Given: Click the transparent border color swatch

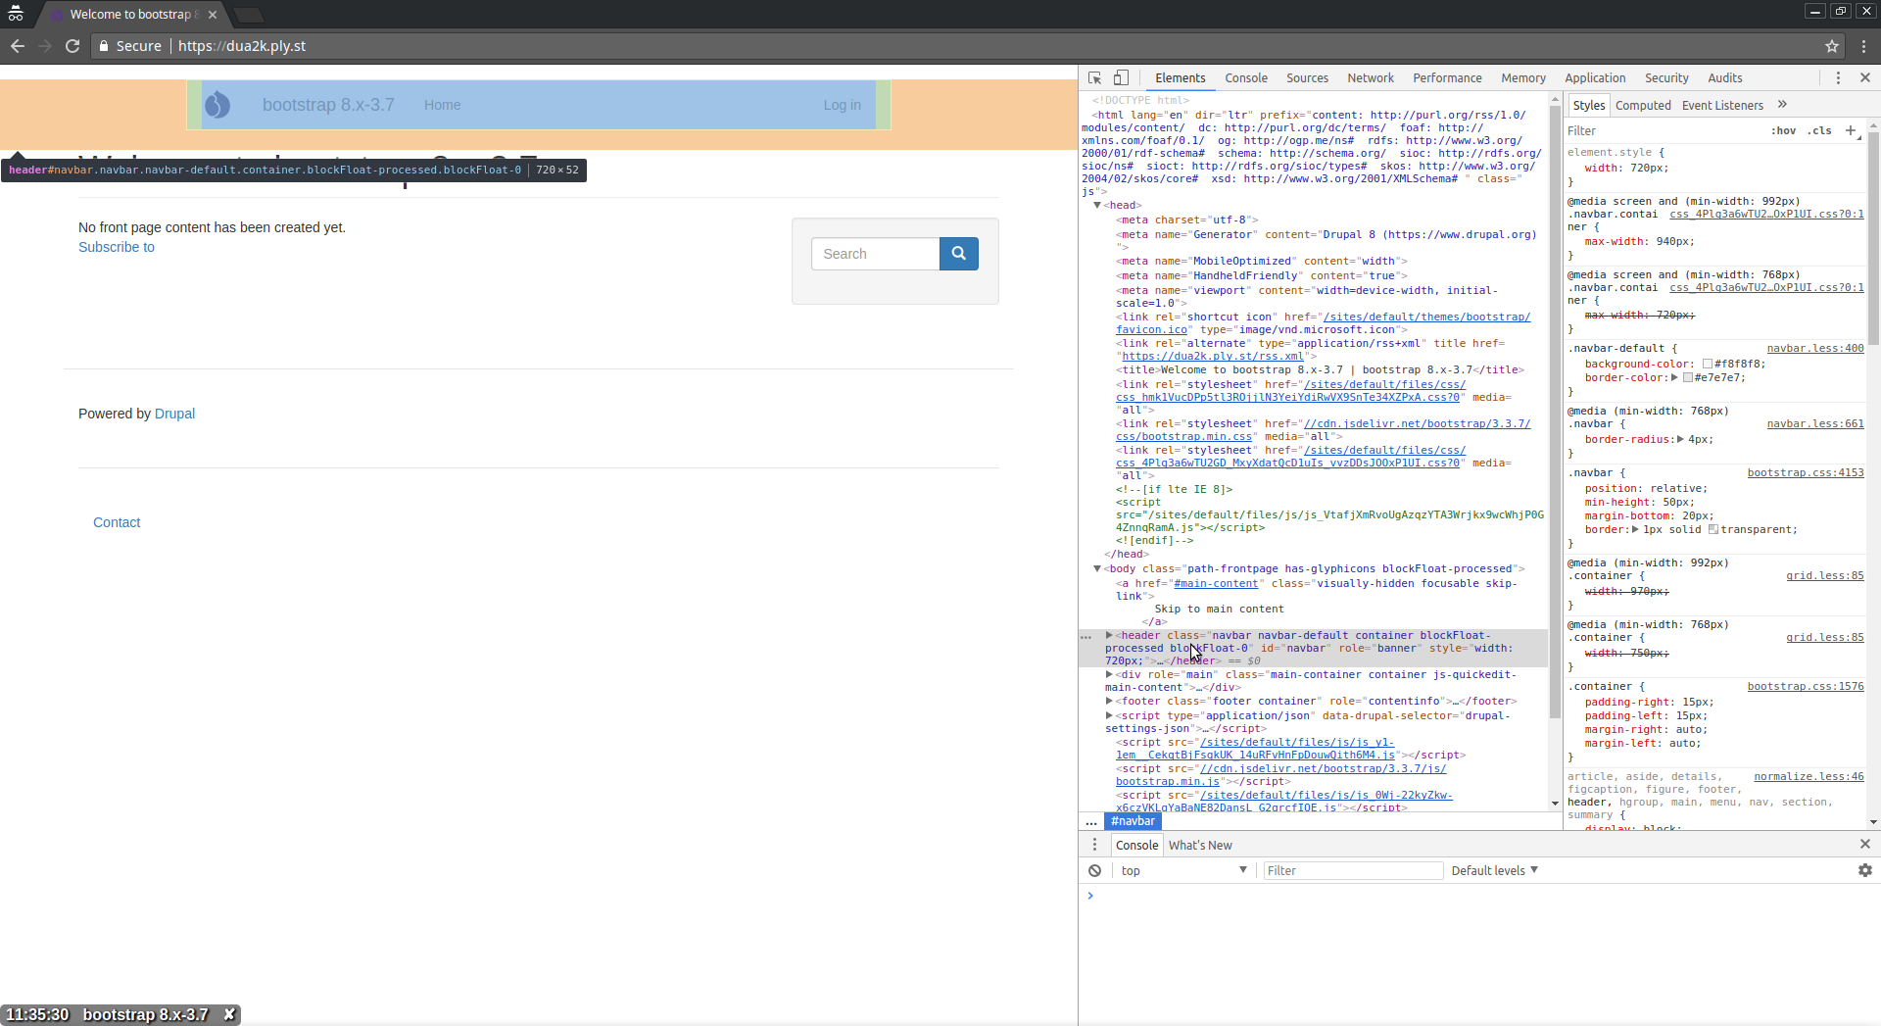Looking at the screenshot, I should point(1713,529).
